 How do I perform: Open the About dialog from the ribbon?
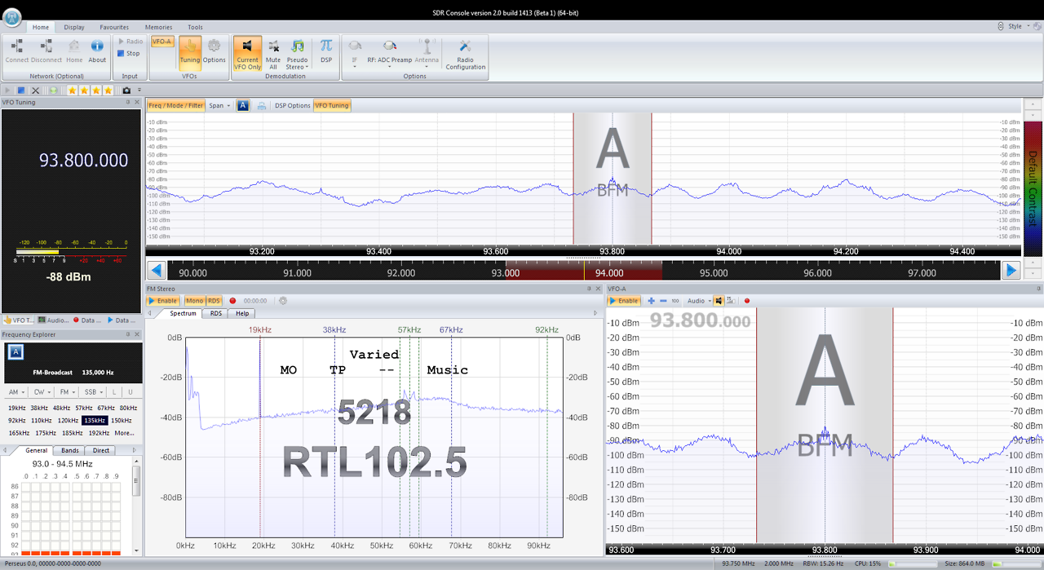coord(97,51)
